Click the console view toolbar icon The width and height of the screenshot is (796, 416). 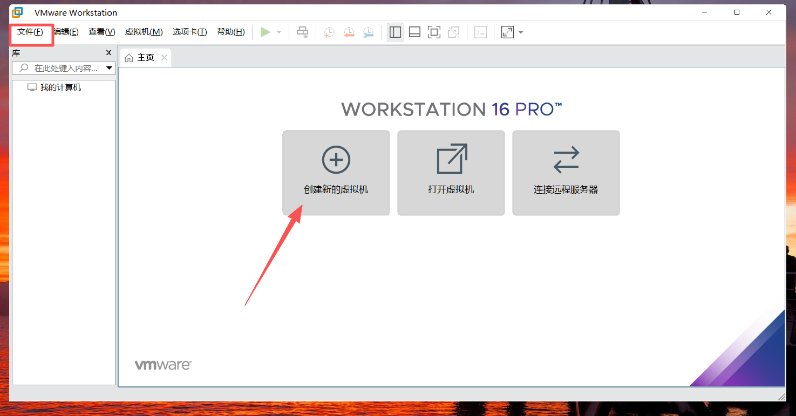pos(480,32)
